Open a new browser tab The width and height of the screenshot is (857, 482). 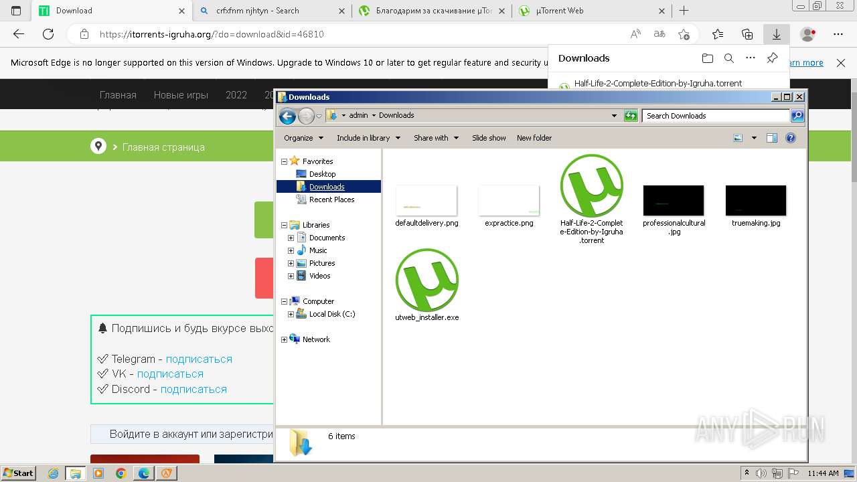[684, 11]
